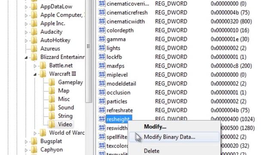Click the Sound folder icon

pyautogui.click(x=52, y=108)
